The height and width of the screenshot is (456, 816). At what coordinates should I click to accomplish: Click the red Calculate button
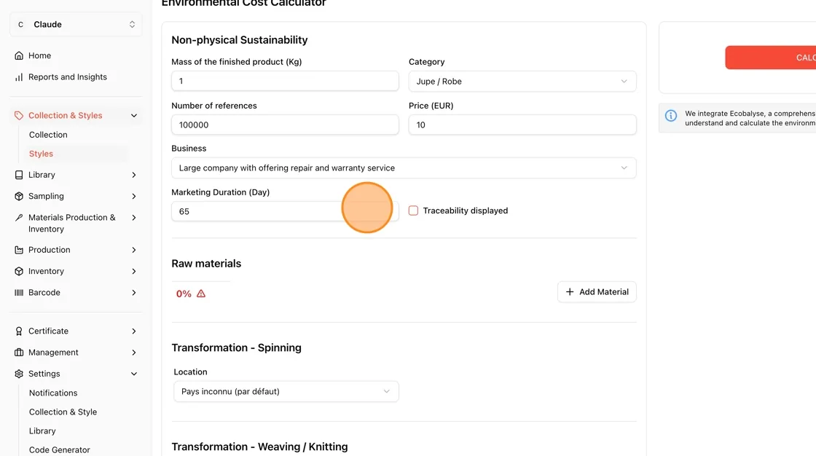pyautogui.click(x=770, y=58)
